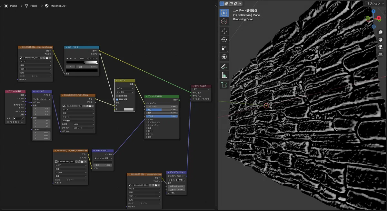Image resolution: width=387 pixels, height=211 pixels.
Task: Click the viewport Pan hand icon
Action: (380, 39)
